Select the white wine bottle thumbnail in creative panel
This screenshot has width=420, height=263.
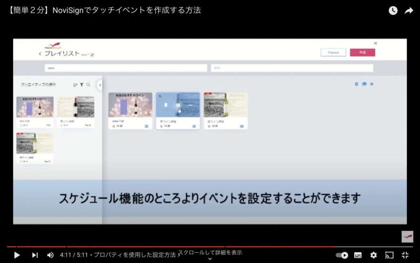click(x=35, y=143)
